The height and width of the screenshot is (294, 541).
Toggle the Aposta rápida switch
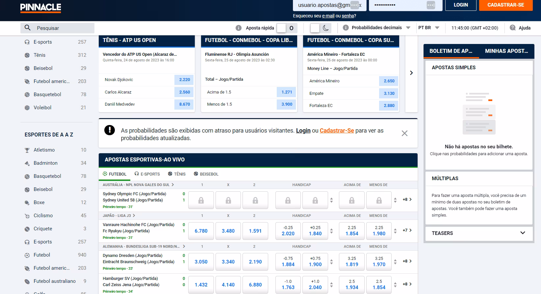(x=287, y=28)
